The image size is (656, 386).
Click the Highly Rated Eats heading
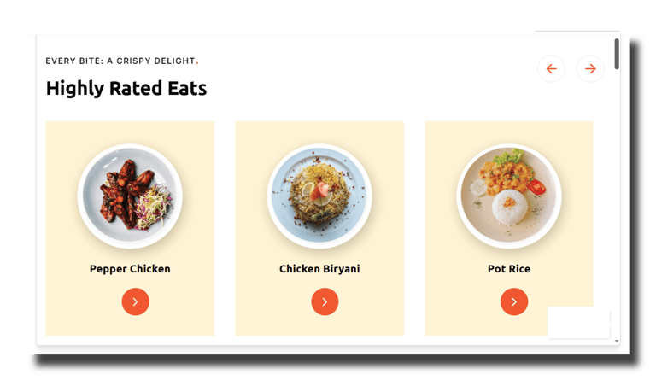coord(126,88)
